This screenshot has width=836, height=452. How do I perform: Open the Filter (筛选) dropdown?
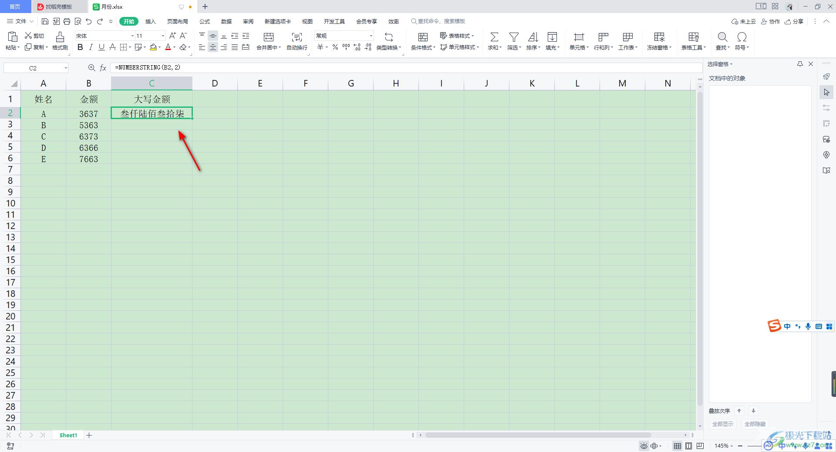514,47
